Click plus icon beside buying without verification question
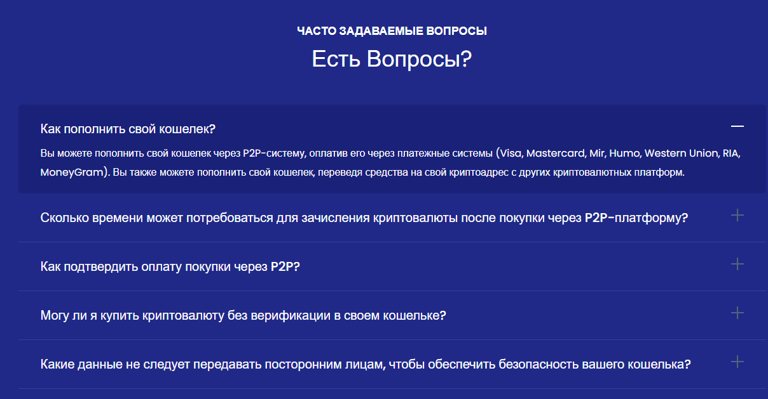This screenshot has width=768, height=399. point(737,313)
